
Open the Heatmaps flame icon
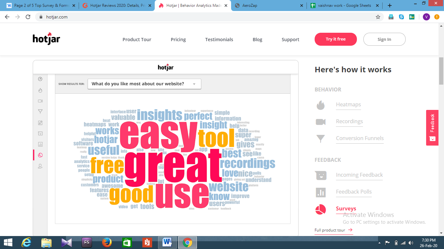(320, 105)
